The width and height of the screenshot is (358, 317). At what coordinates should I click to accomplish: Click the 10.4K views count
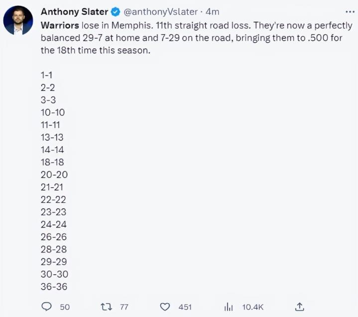pos(253,307)
